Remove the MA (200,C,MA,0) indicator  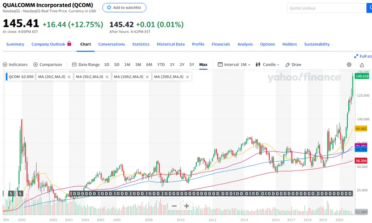coord(187,77)
